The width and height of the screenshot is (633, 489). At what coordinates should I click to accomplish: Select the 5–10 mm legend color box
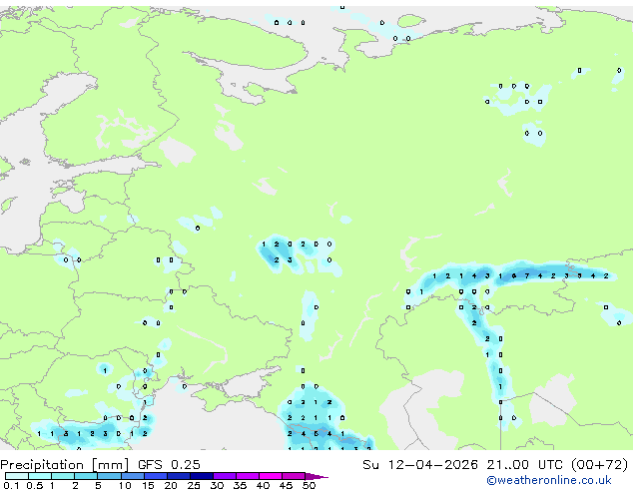[x=109, y=476]
